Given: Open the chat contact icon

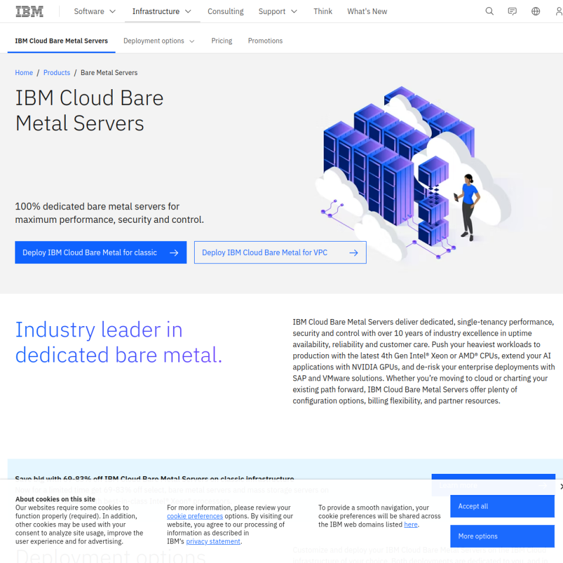Looking at the screenshot, I should (x=512, y=11).
